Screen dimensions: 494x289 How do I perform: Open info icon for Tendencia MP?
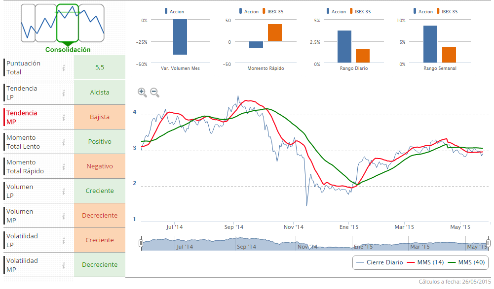pyautogui.click(x=64, y=117)
